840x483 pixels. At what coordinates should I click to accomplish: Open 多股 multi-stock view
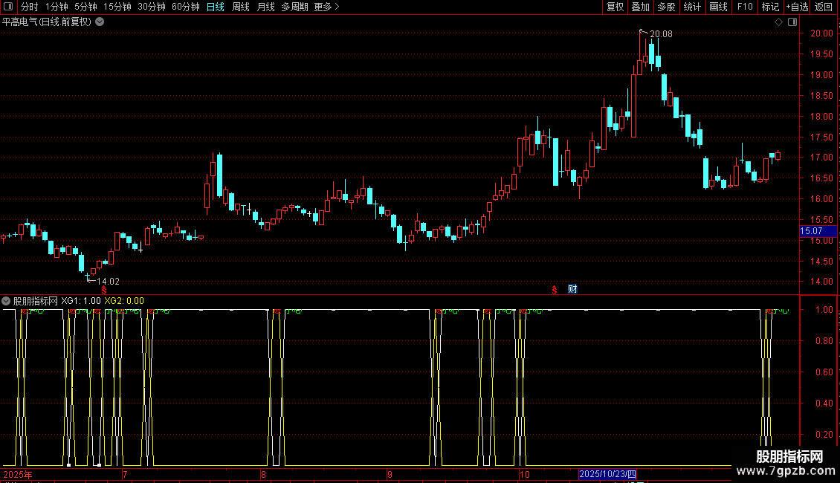click(666, 7)
